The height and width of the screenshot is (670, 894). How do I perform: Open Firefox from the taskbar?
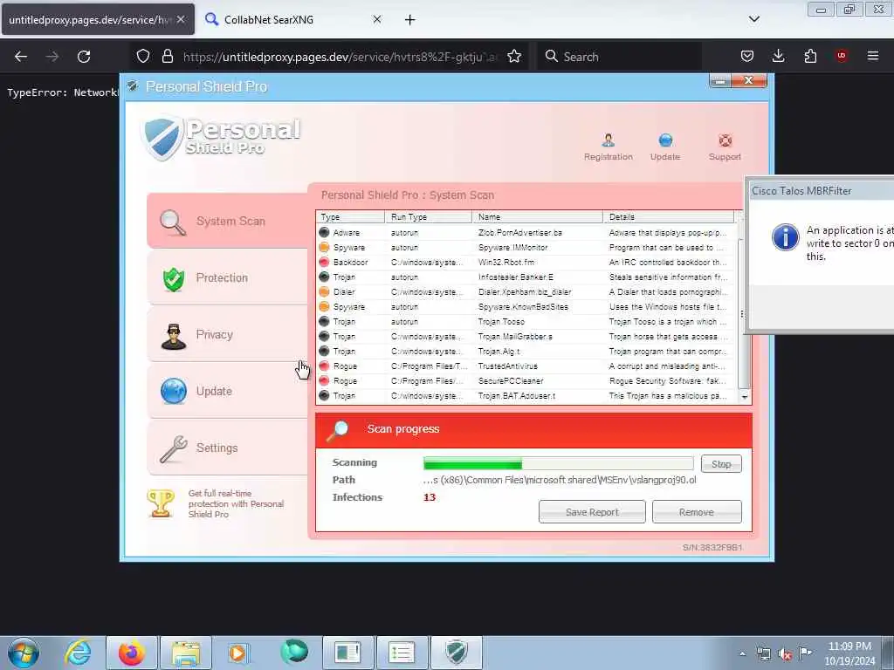click(x=131, y=653)
